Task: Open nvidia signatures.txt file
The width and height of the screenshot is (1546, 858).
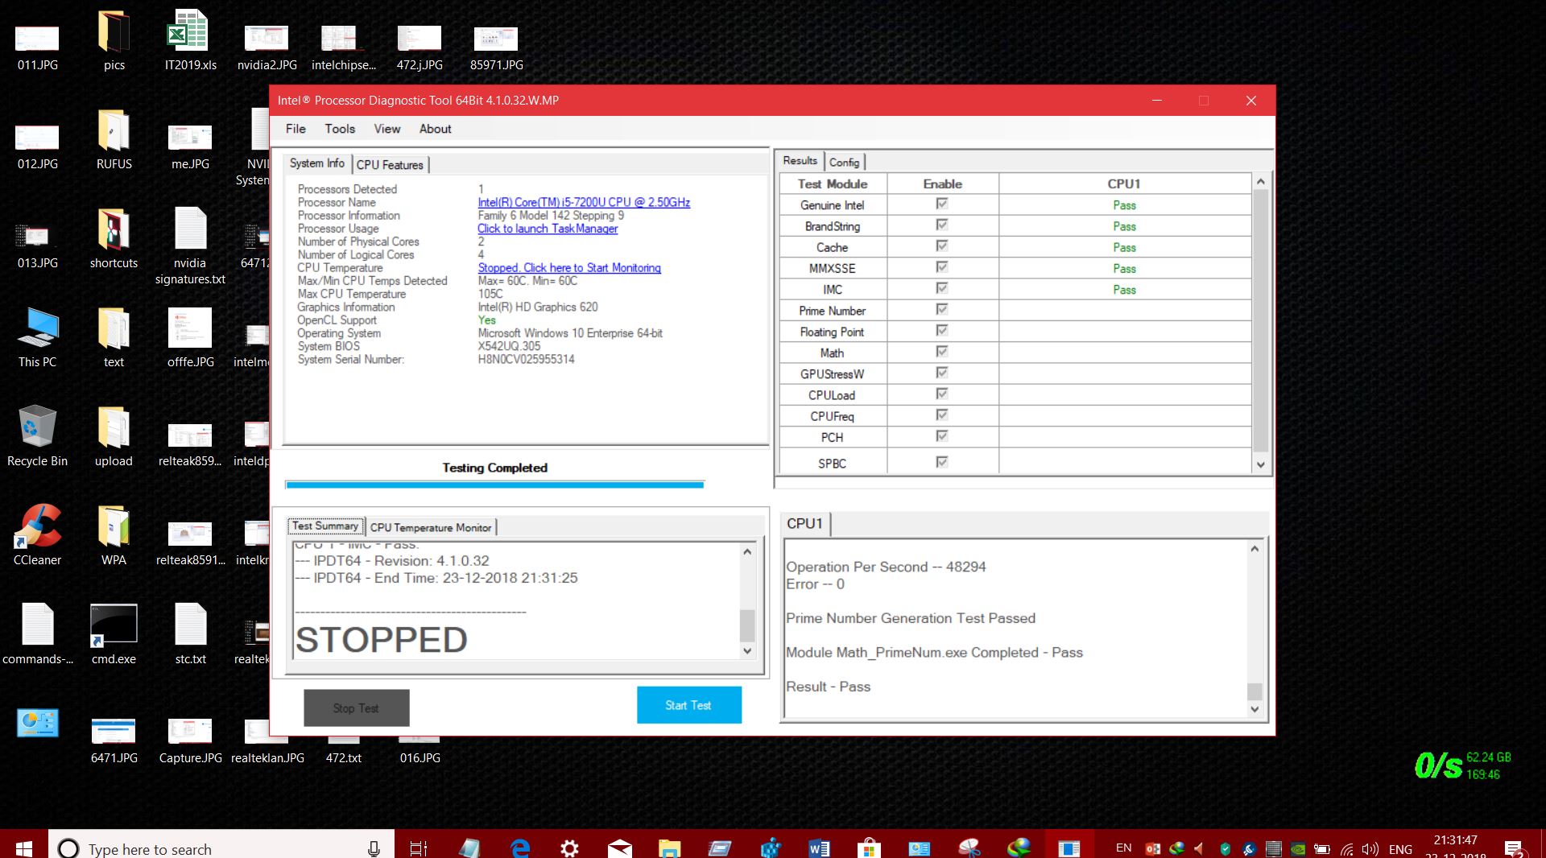Action: pyautogui.click(x=190, y=245)
